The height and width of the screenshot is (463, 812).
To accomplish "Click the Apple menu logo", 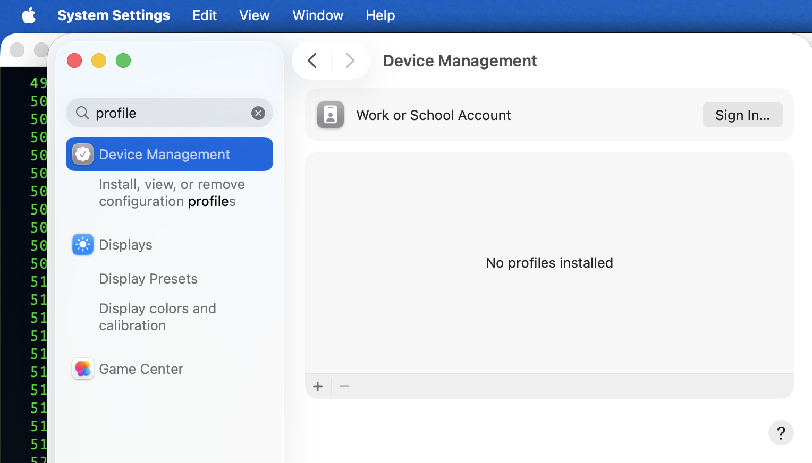I will click(x=29, y=15).
